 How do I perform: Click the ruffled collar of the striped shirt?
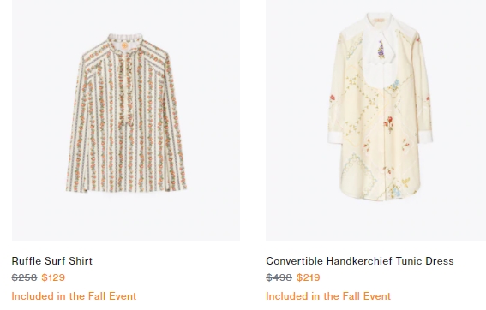(125, 39)
